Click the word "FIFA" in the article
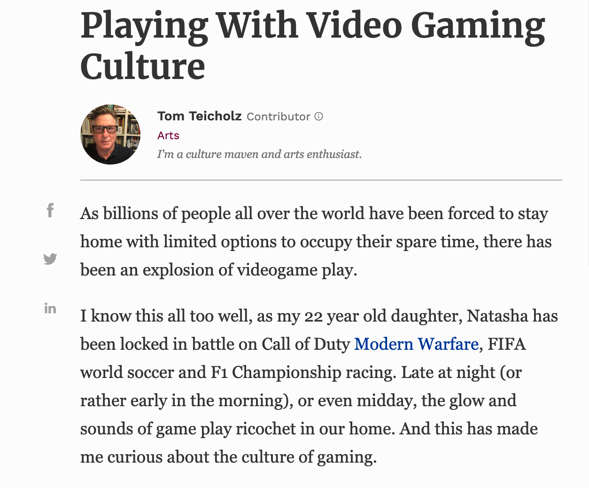This screenshot has height=488, width=589. (x=506, y=344)
